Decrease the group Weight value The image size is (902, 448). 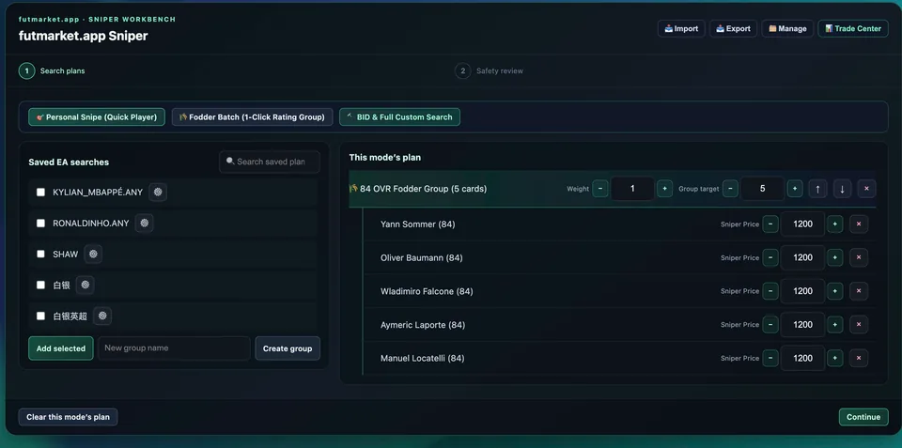click(600, 189)
